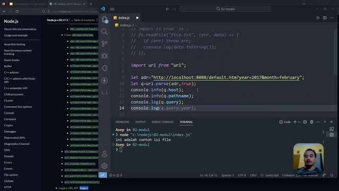
Task: Close unsaved index.js tab via the dot
Action: coord(137,18)
